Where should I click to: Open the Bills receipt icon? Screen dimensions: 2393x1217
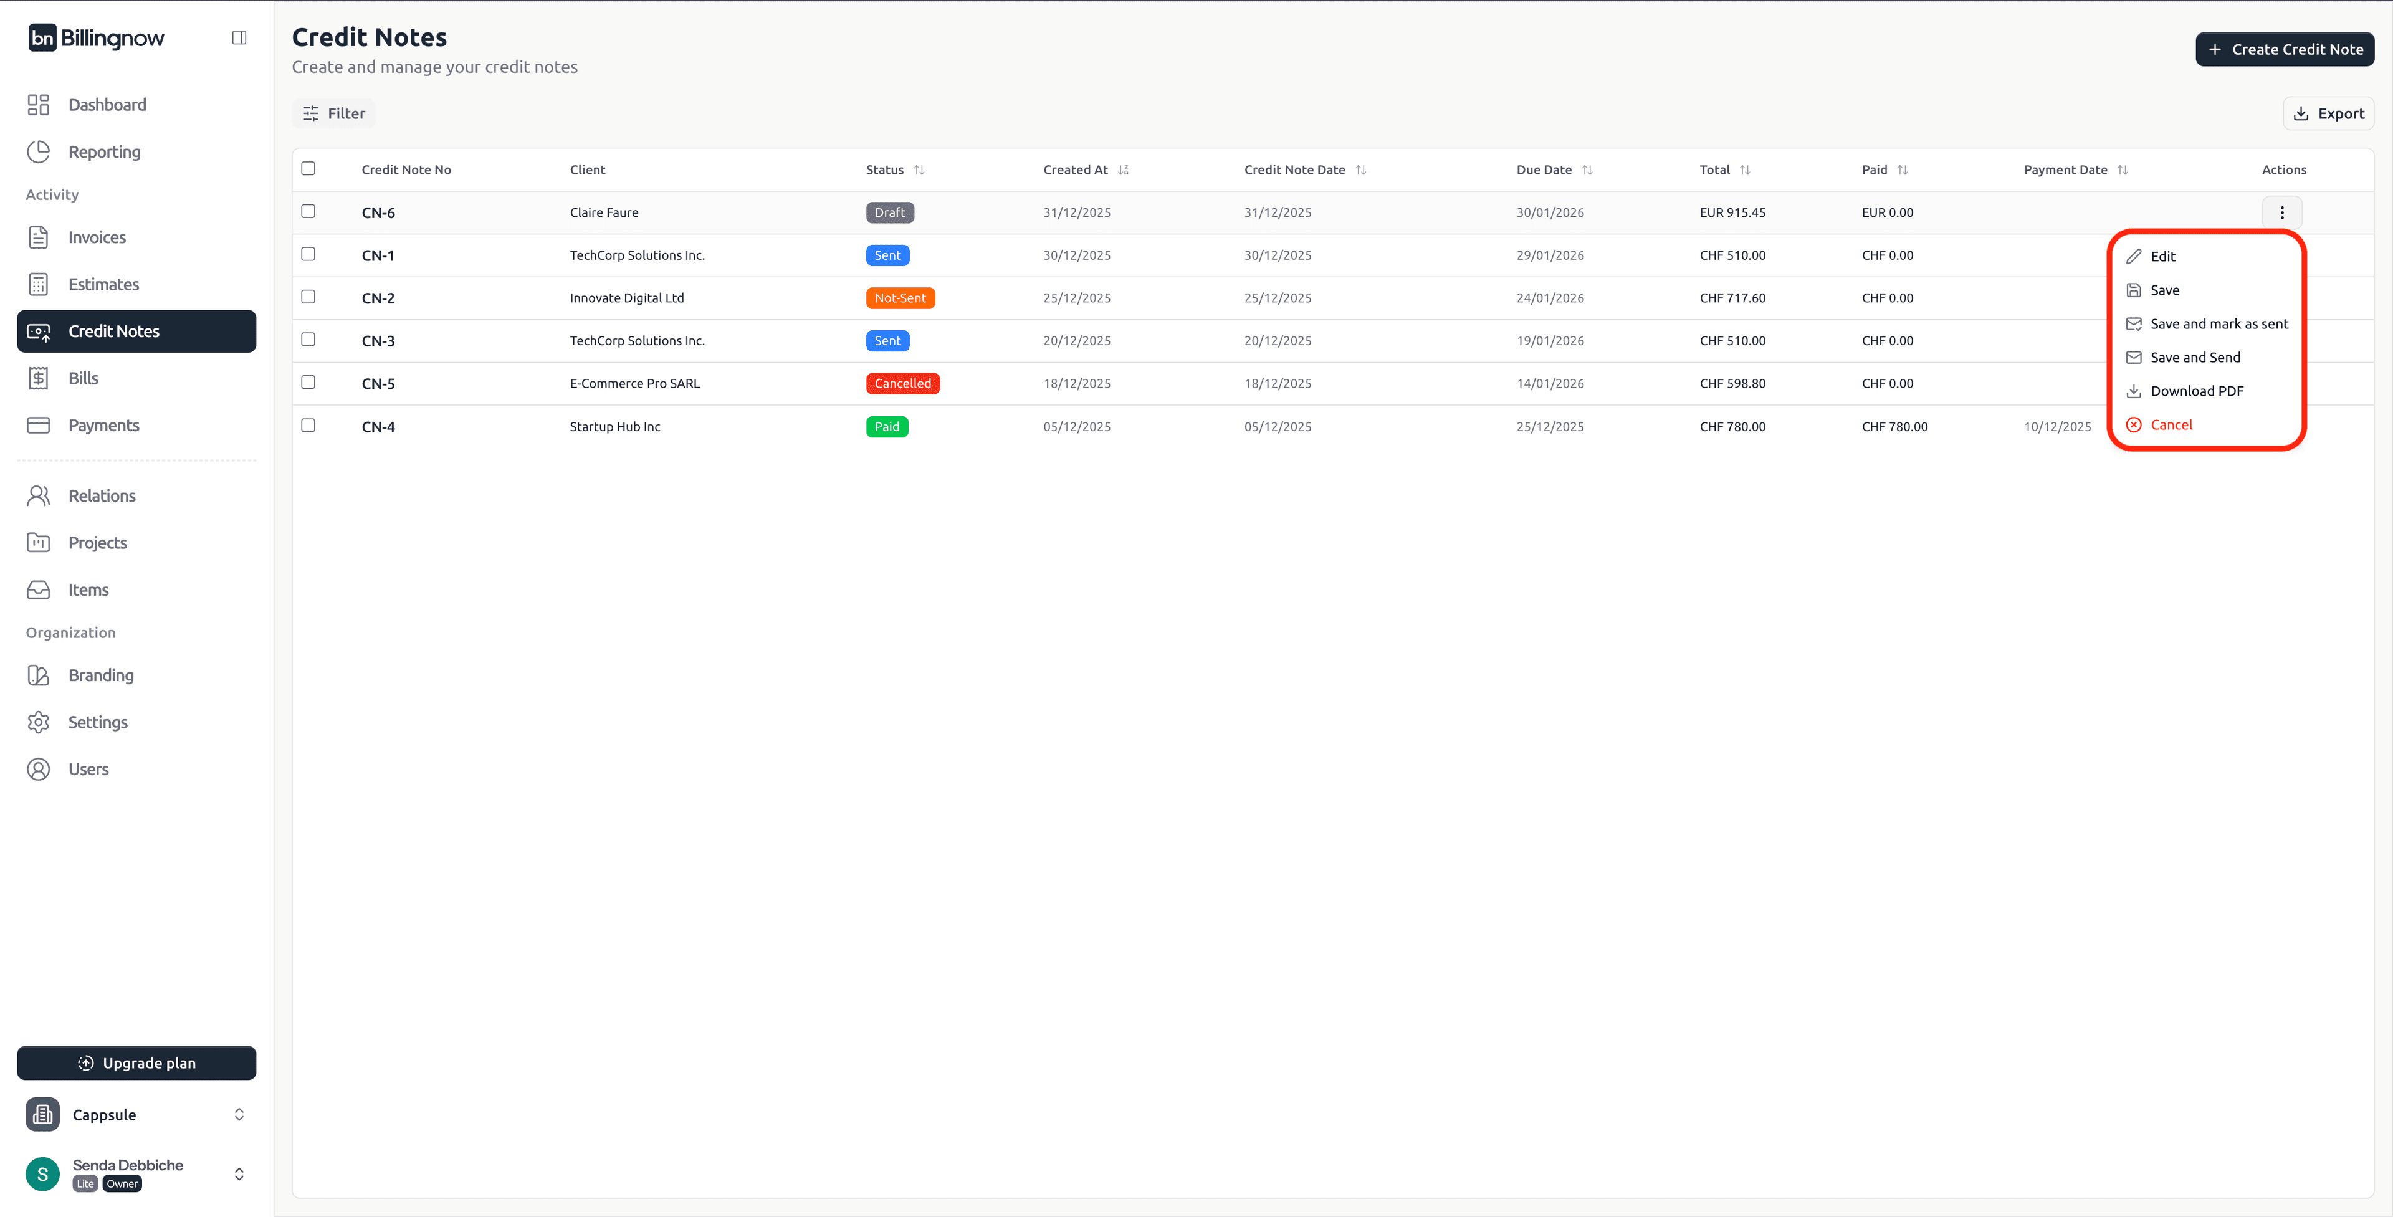point(38,378)
